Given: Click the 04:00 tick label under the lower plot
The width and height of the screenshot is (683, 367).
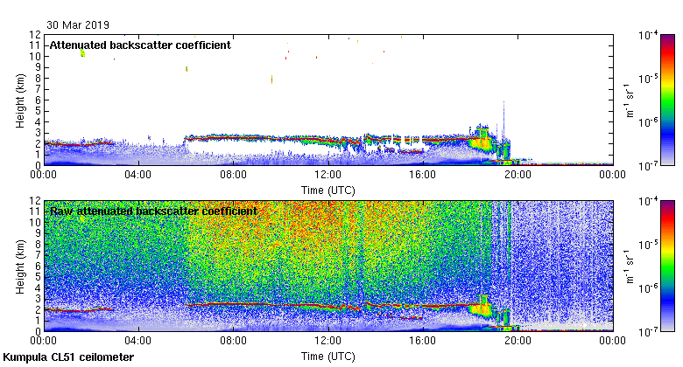Looking at the screenshot, I should tap(138, 341).
